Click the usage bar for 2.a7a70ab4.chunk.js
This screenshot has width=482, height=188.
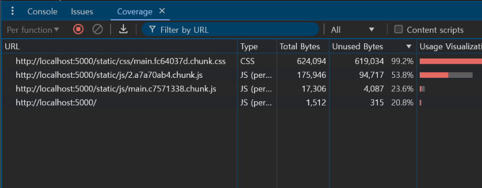click(x=446, y=75)
